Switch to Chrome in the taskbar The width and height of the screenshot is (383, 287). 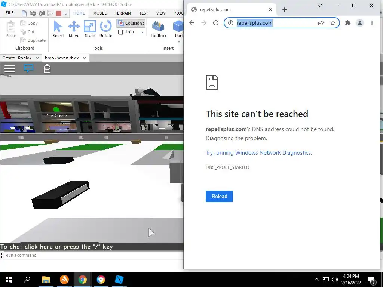(83, 280)
